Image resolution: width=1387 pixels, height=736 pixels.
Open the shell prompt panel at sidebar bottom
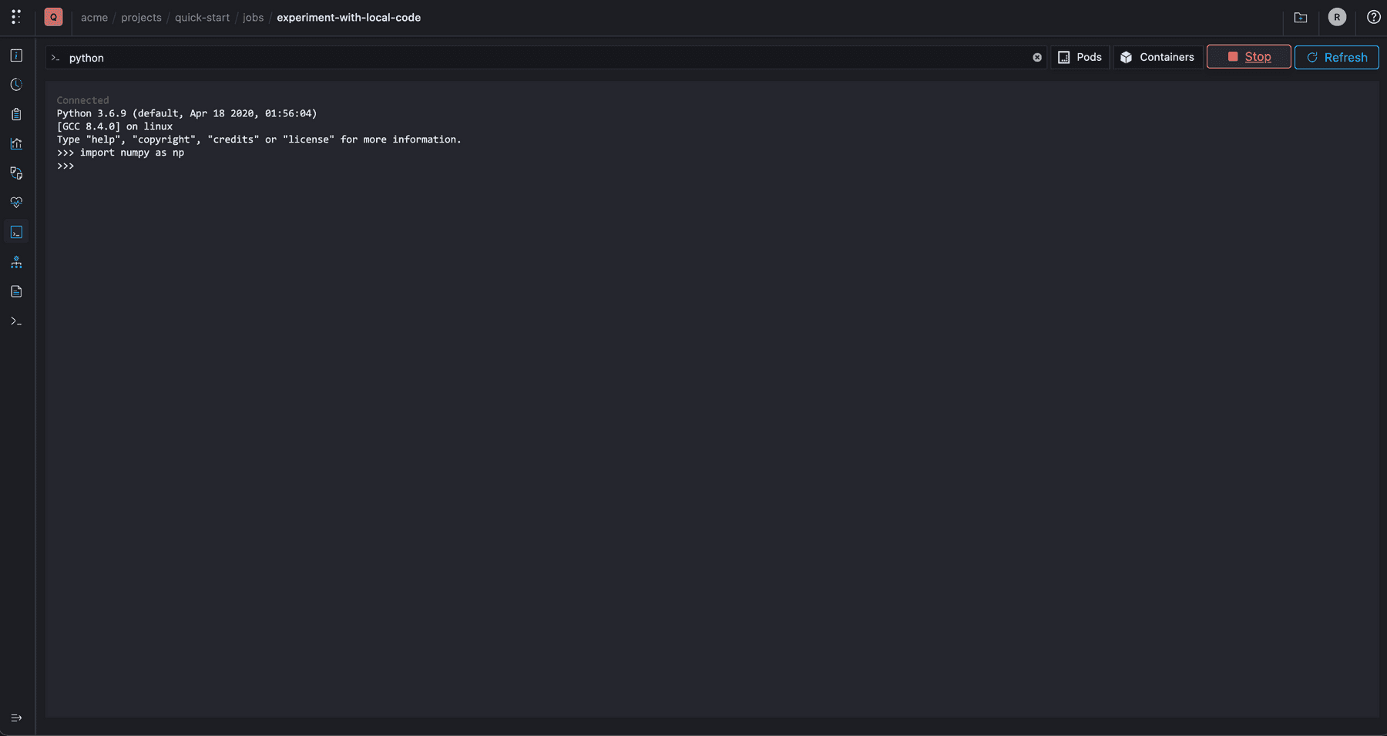click(15, 321)
